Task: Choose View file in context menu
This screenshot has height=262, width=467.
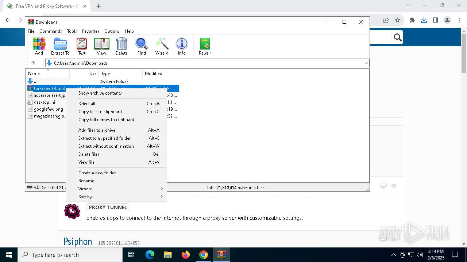Action: click(116, 162)
